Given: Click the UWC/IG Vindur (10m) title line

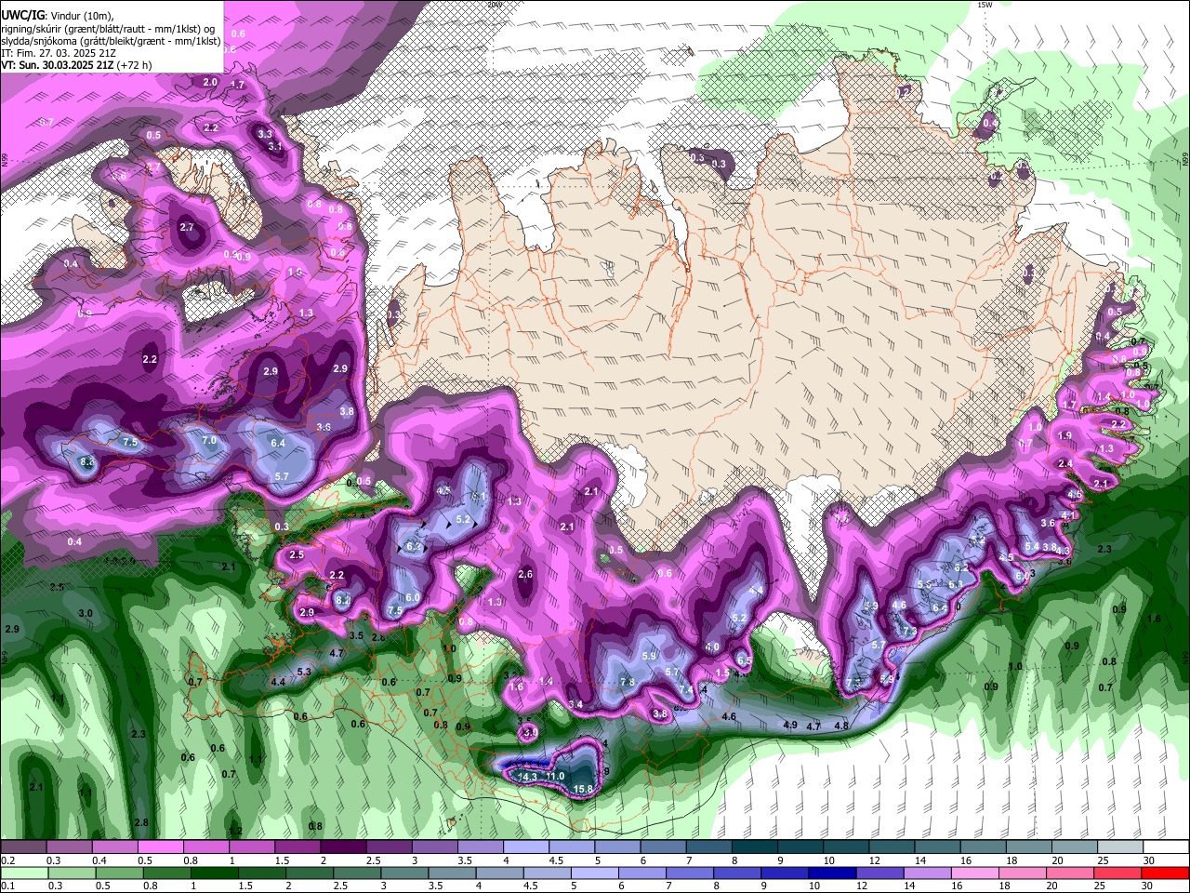Looking at the screenshot, I should click(57, 16).
